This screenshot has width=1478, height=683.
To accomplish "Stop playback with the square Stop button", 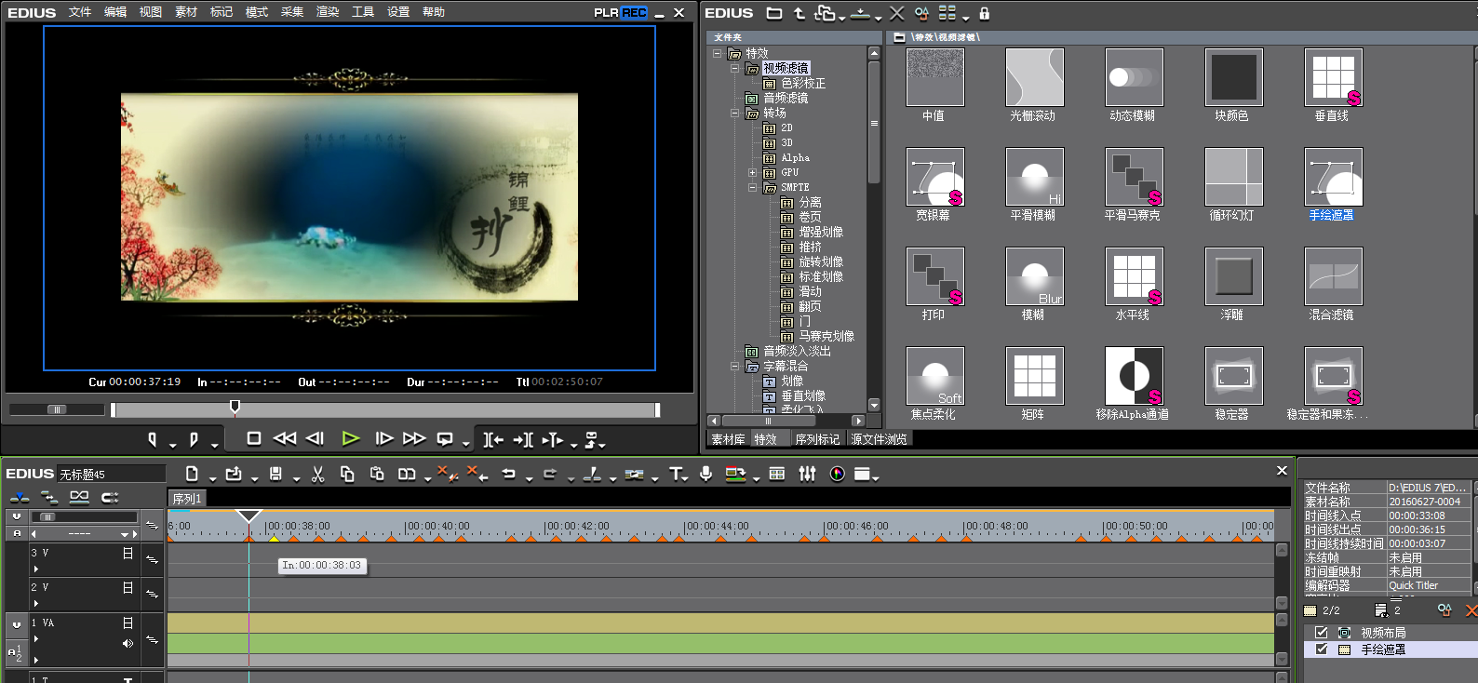I will coord(253,438).
